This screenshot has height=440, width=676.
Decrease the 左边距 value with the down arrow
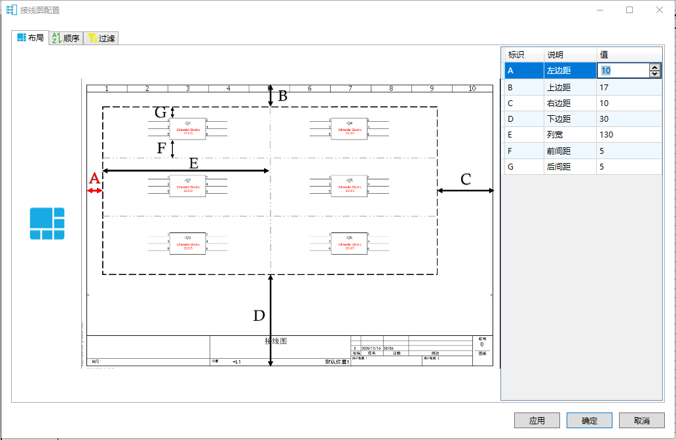[x=654, y=74]
